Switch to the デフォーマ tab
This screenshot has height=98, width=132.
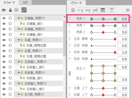9,3
